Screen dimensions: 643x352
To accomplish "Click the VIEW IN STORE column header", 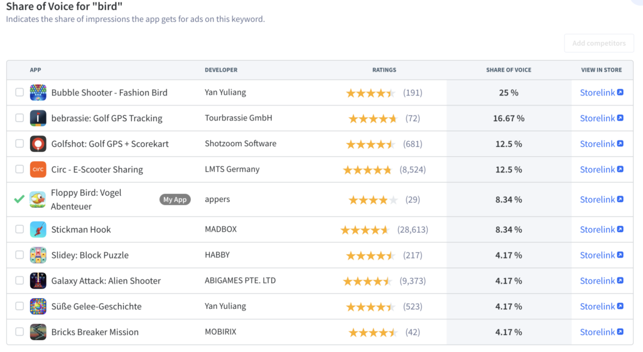I will pyautogui.click(x=601, y=70).
